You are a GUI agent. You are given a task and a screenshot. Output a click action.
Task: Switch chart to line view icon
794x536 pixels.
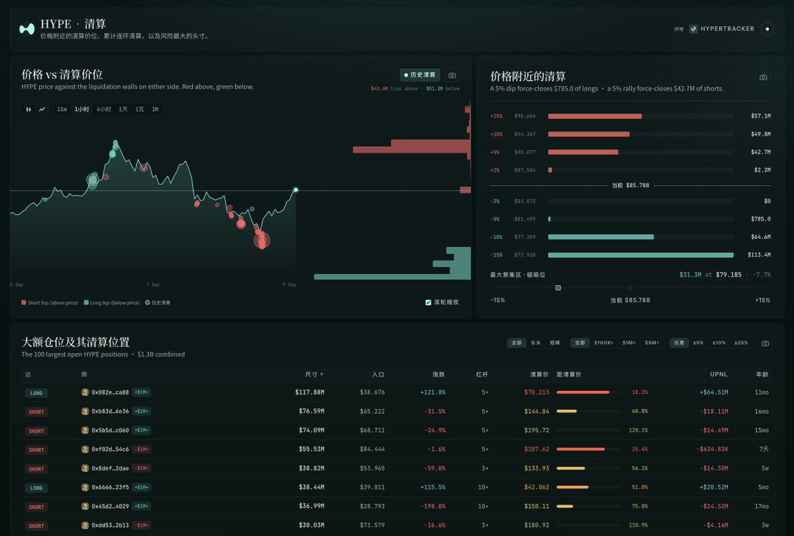coord(42,109)
